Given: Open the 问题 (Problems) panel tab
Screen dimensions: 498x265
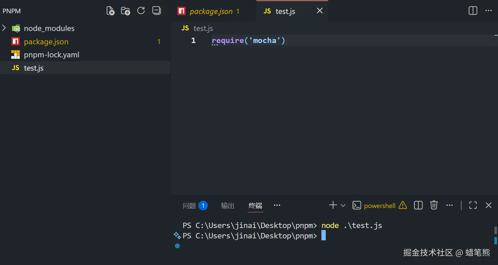Looking at the screenshot, I should coord(189,206).
